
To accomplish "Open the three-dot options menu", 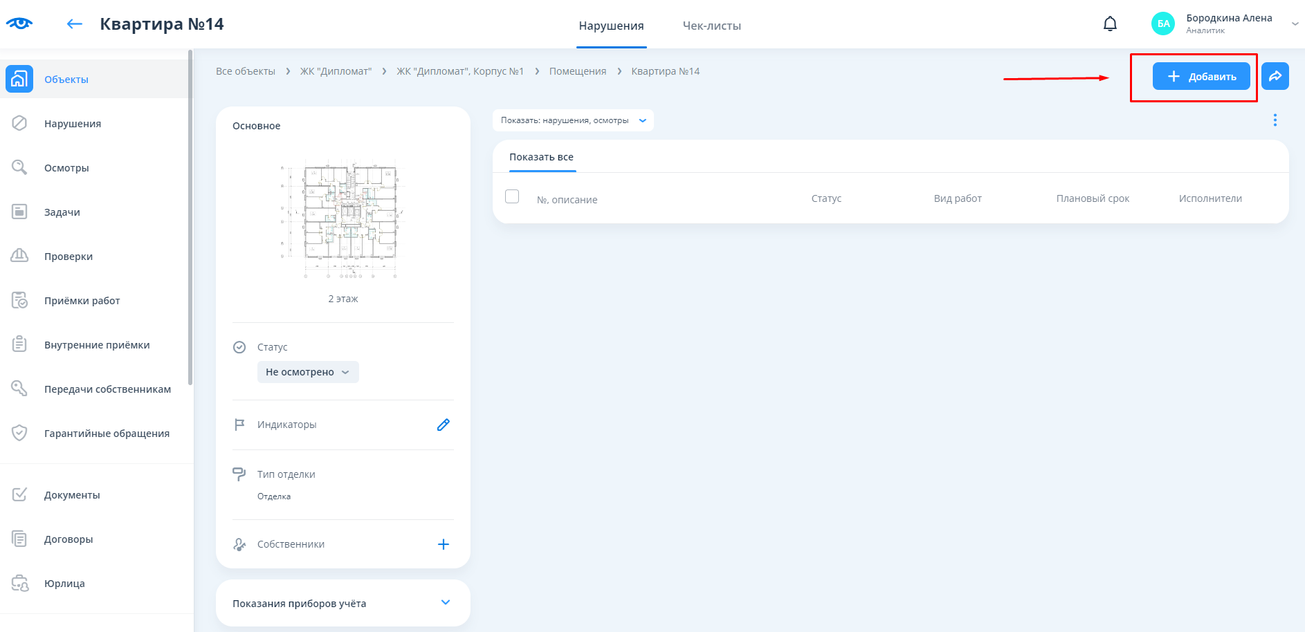I will [1275, 120].
